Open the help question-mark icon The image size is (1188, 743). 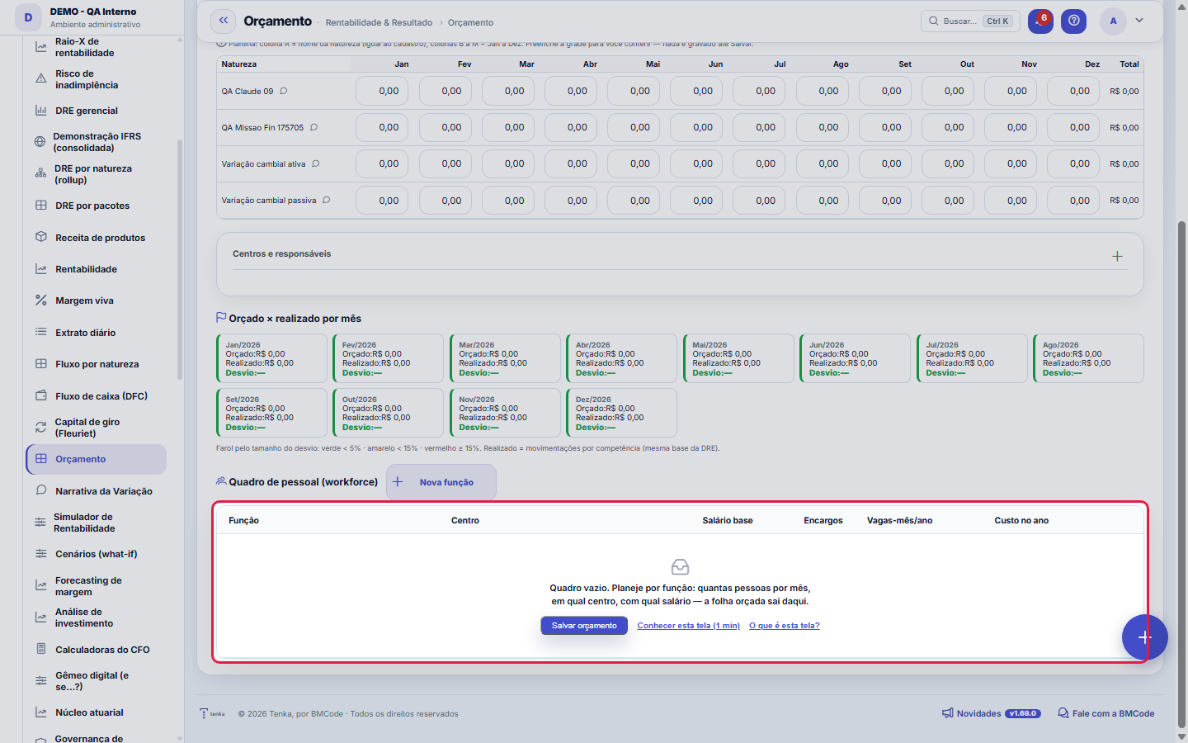pos(1073,21)
